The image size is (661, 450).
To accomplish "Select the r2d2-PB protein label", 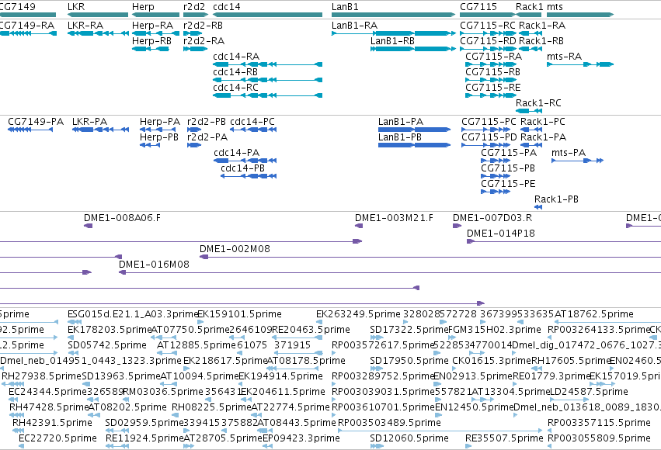I will 207,122.
